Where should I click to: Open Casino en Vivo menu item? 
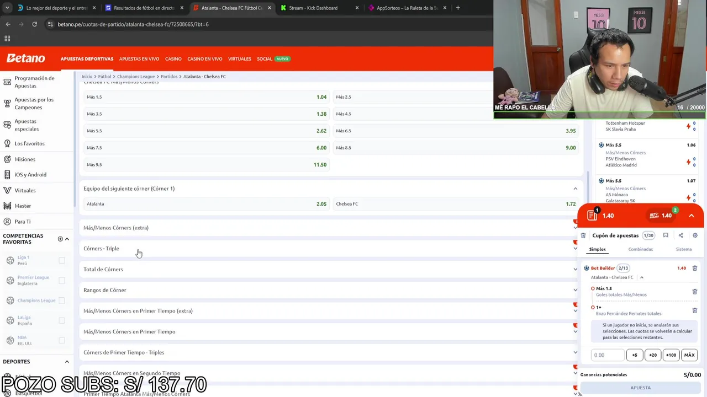(205, 59)
